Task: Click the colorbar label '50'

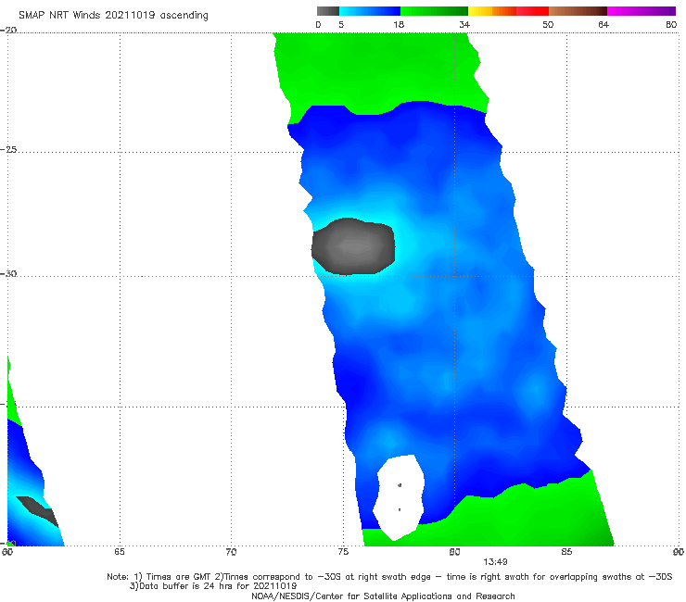Action: (x=548, y=24)
